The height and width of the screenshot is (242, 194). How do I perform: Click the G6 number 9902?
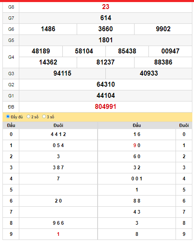163,29
